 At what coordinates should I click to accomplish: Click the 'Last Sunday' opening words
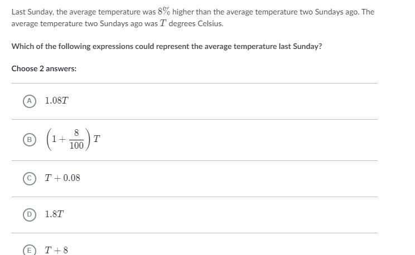(30, 12)
